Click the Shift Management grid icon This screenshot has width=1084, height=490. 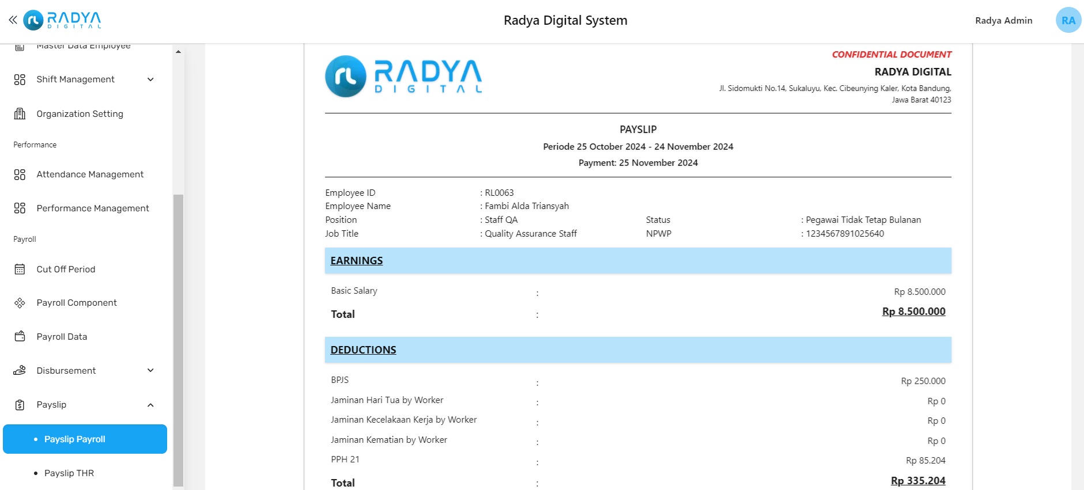tap(20, 79)
